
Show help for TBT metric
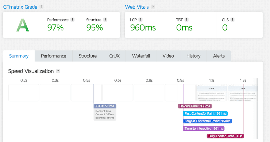pyautogui.click(x=186, y=20)
